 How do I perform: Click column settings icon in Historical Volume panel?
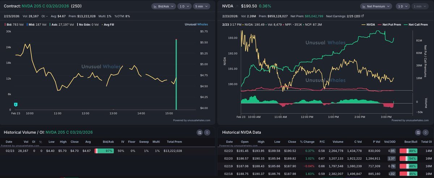[x=199, y=132]
